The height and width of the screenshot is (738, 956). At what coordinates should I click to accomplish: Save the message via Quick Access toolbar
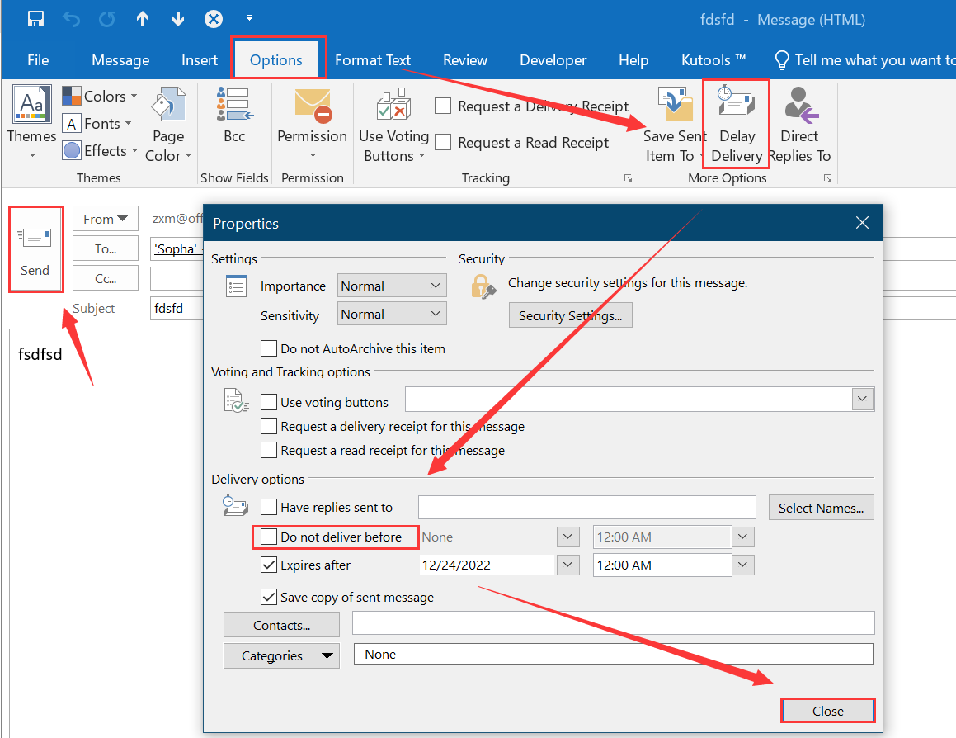35,18
